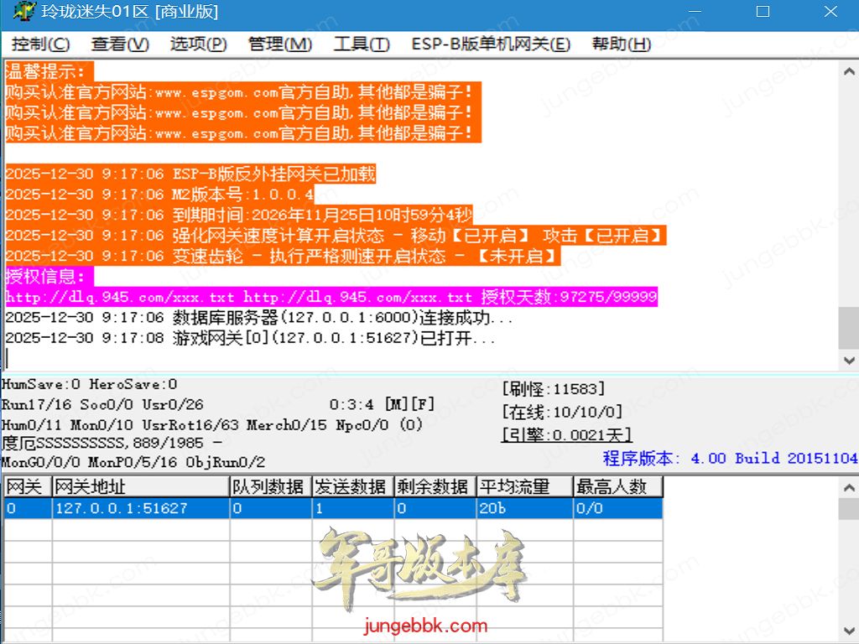
Task: Click the 最高人数 column header
Action: (617, 486)
